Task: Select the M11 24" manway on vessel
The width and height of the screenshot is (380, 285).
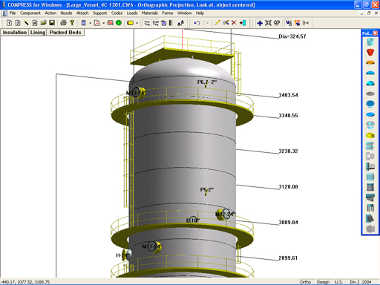Action: (x=152, y=246)
